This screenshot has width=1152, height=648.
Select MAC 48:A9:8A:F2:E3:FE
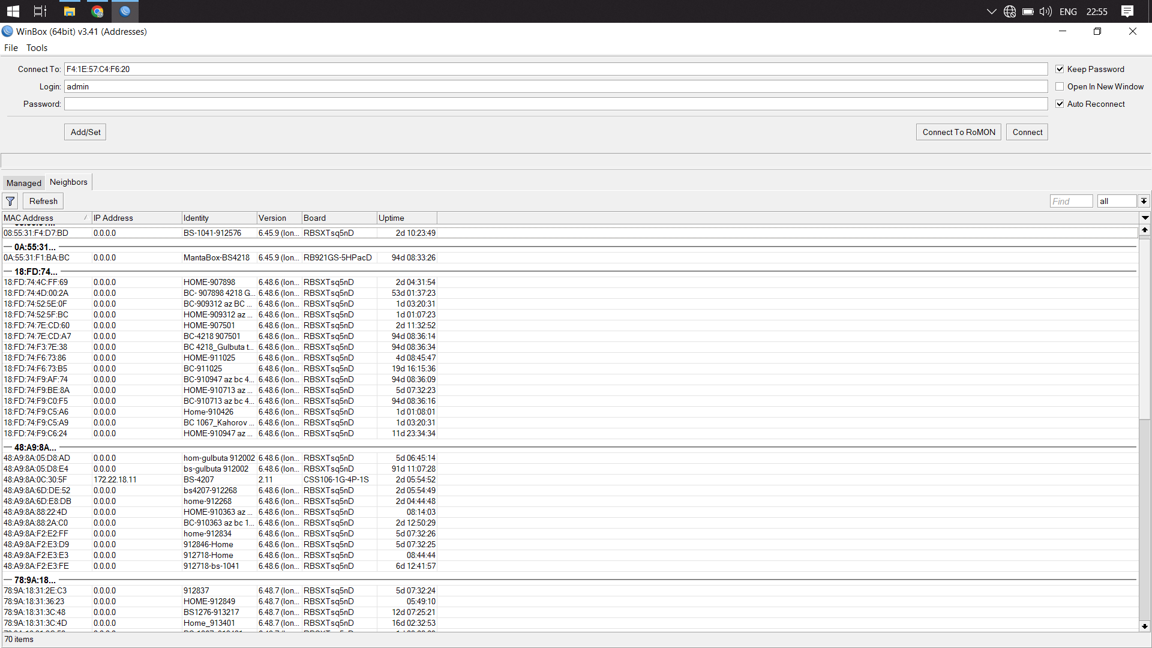36,566
